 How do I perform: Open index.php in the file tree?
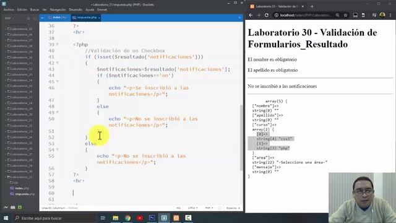pos(20,188)
